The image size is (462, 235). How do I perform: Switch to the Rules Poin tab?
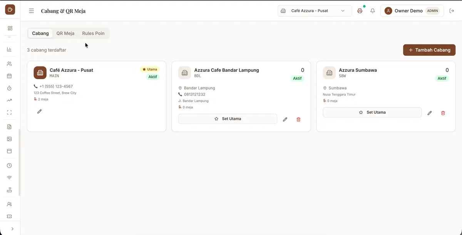pyautogui.click(x=93, y=33)
